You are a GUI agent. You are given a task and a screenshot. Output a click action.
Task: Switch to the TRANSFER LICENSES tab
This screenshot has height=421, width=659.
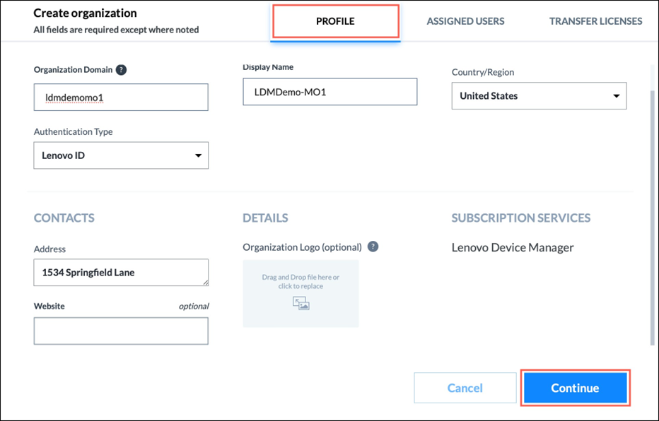(595, 21)
